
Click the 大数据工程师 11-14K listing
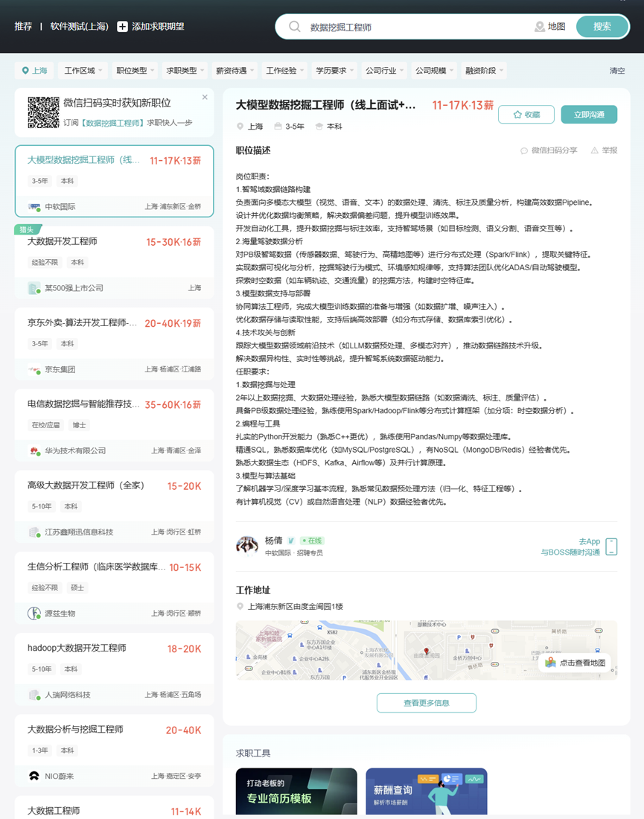click(115, 808)
